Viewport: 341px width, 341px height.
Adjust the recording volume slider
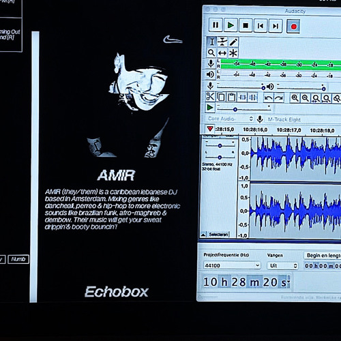click(241, 87)
